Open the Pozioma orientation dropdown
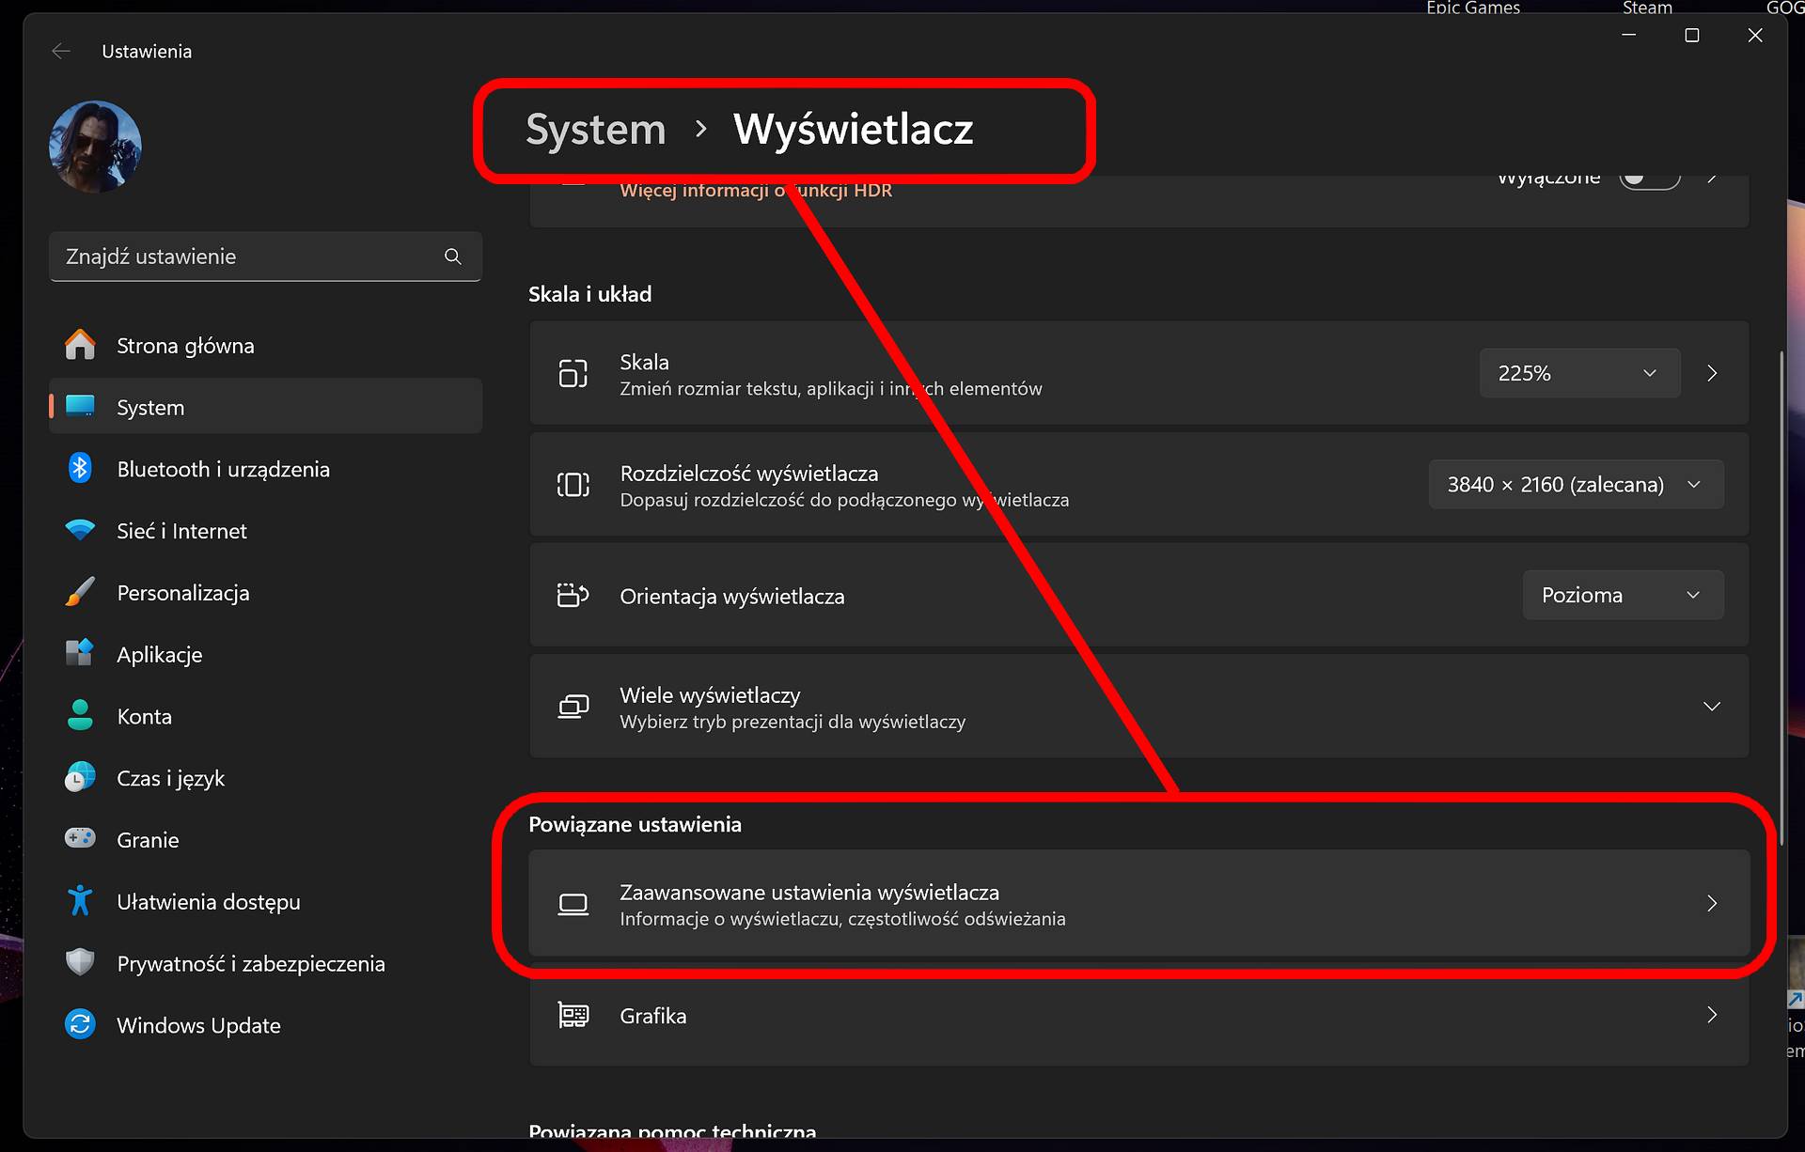Screen dimensions: 1805x1152 (1623, 595)
